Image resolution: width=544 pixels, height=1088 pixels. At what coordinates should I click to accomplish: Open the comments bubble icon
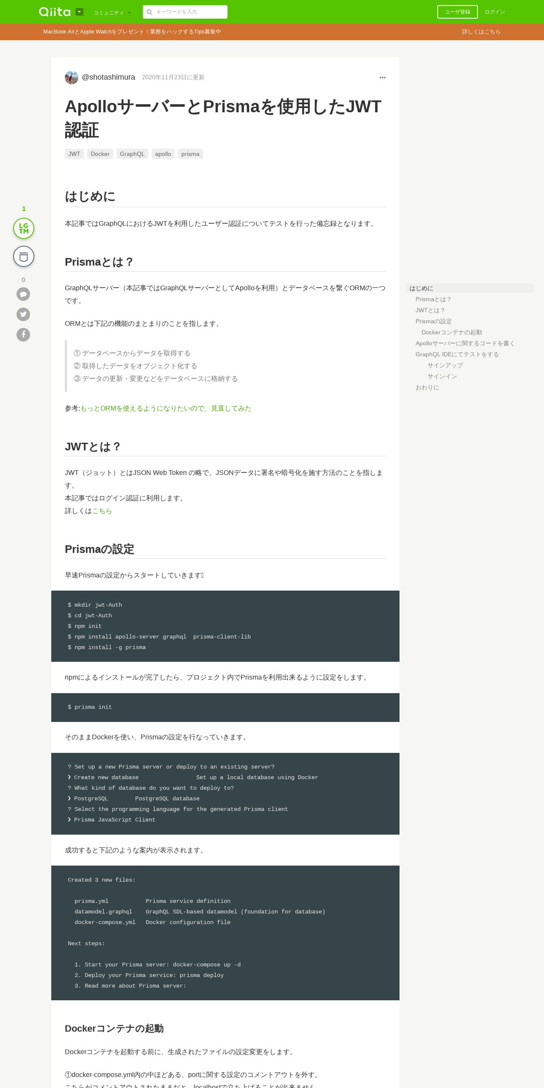[x=23, y=294]
